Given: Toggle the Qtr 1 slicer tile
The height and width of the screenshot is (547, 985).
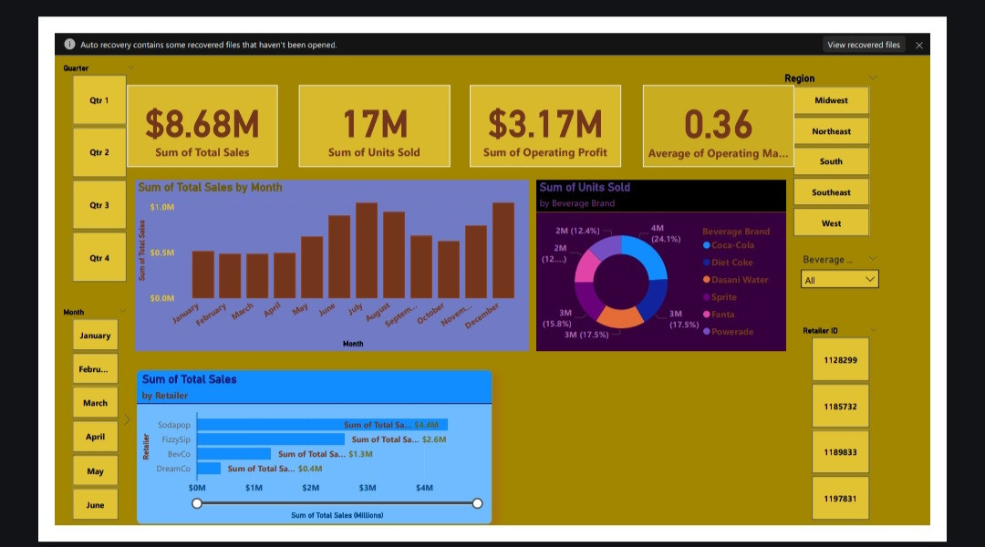Looking at the screenshot, I should 99,100.
